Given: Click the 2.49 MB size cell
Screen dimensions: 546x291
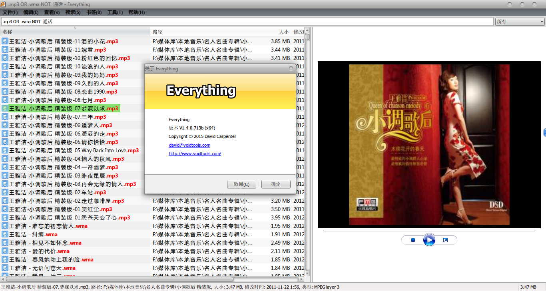Looking at the screenshot, I should click(x=280, y=243).
